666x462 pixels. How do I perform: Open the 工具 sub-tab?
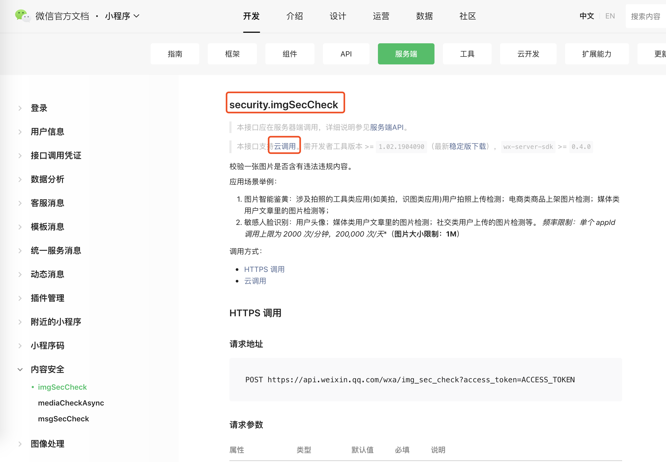(x=467, y=54)
